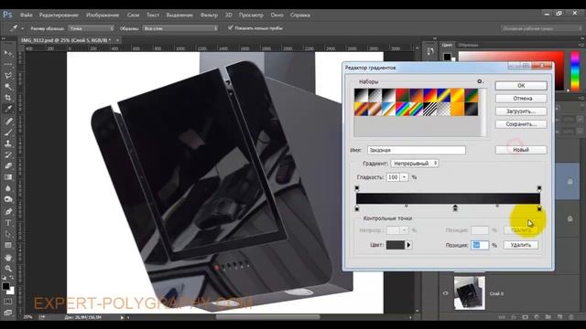Select the Clone Stamp tool

click(8, 143)
